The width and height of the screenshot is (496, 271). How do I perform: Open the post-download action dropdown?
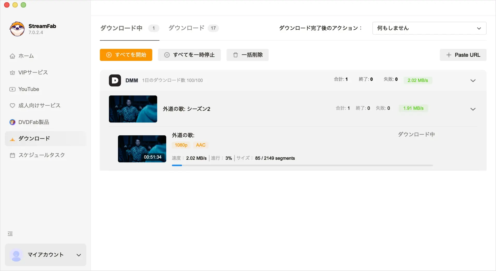click(x=429, y=28)
